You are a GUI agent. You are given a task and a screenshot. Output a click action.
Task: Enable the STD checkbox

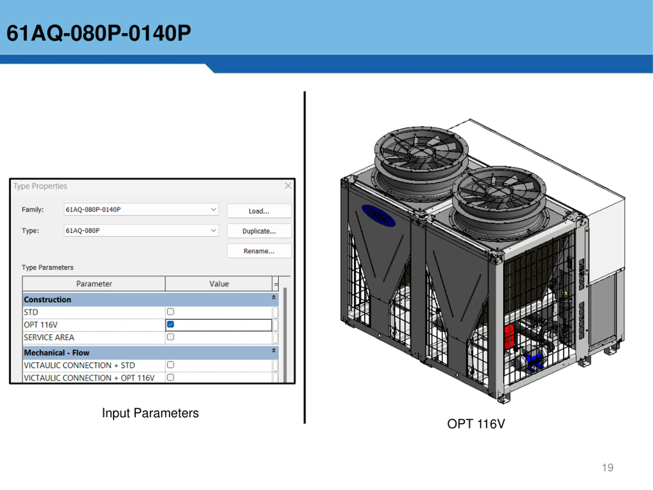point(171,312)
